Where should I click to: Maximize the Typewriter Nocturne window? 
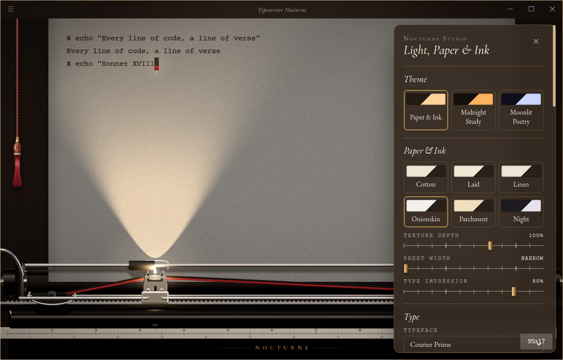click(x=531, y=9)
